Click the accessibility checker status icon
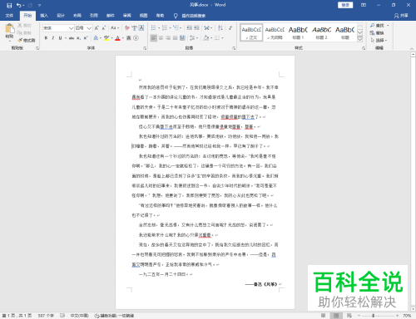This screenshot has width=416, height=319. 97,316
